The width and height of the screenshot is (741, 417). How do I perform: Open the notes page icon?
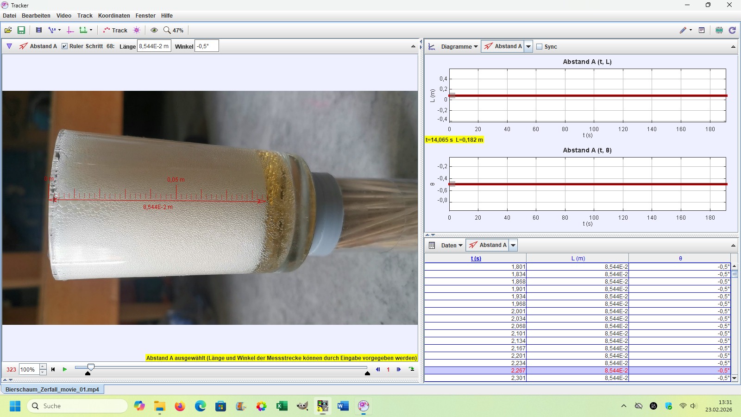pyautogui.click(x=702, y=30)
